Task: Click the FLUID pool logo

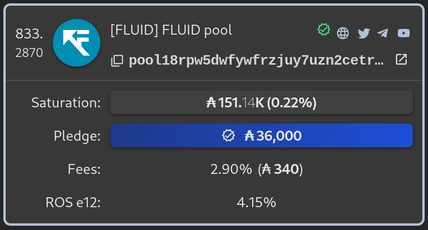Action: [77, 43]
